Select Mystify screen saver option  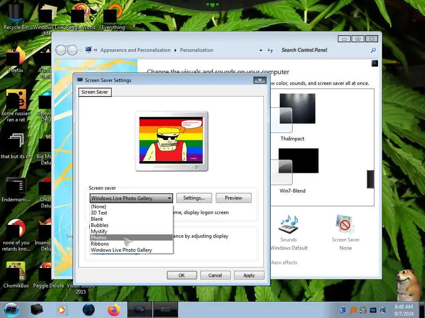(x=131, y=231)
